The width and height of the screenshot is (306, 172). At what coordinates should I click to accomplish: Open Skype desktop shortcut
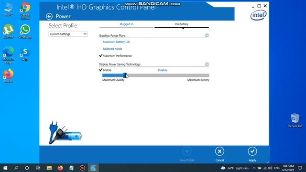tap(25, 54)
